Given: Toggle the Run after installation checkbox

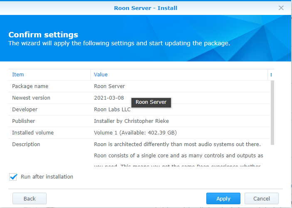Looking at the screenshot, I should pyautogui.click(x=13, y=177).
